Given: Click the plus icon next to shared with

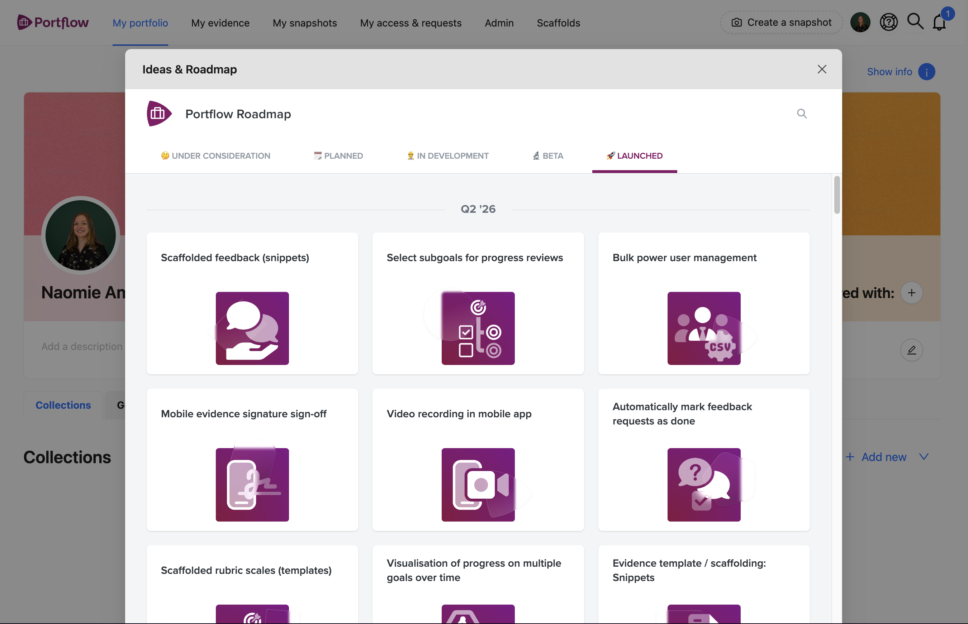Looking at the screenshot, I should click(x=911, y=293).
